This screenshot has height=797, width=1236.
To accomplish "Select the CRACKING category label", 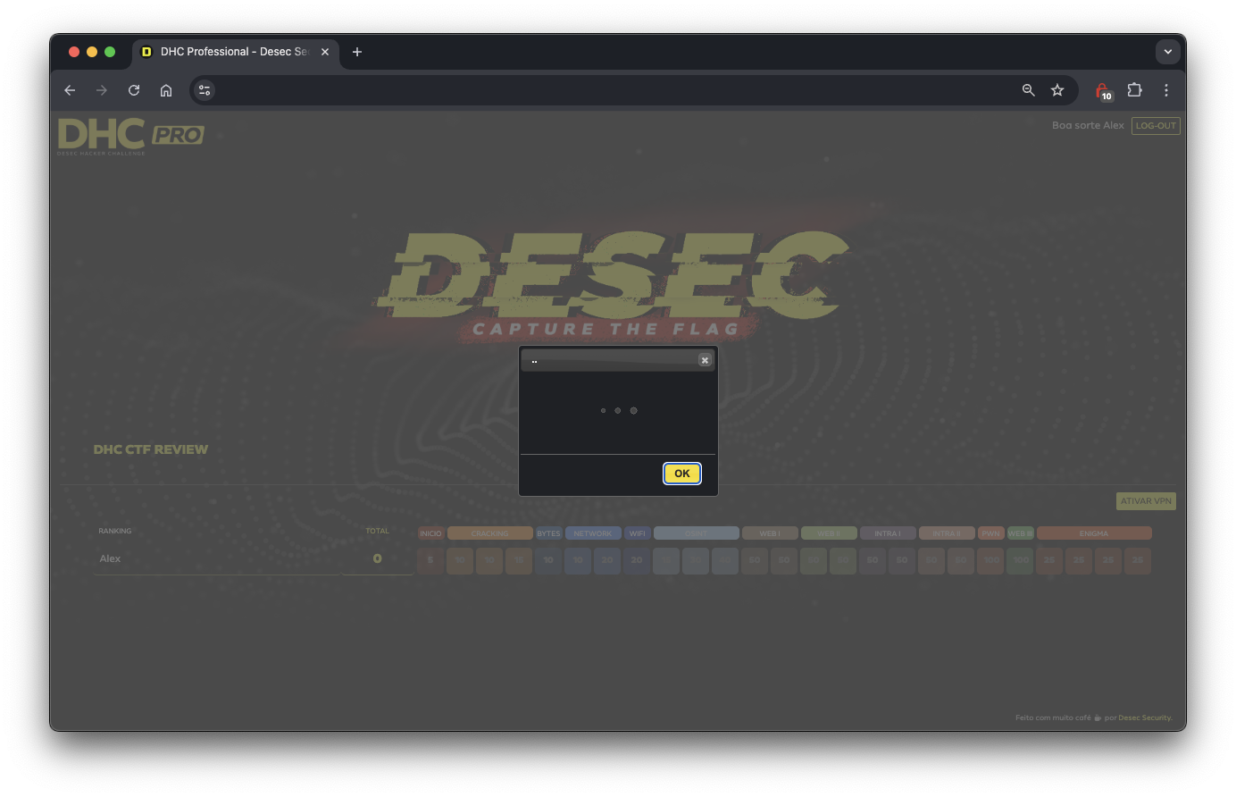I will (489, 533).
